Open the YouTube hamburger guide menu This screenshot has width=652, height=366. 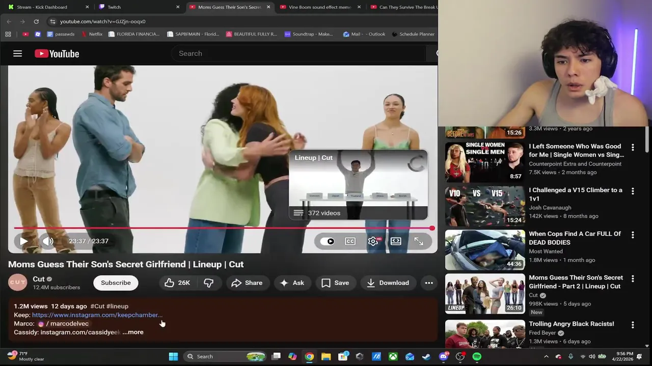click(x=17, y=53)
